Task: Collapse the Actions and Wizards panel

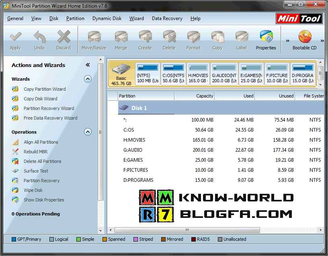Action: pos(88,65)
